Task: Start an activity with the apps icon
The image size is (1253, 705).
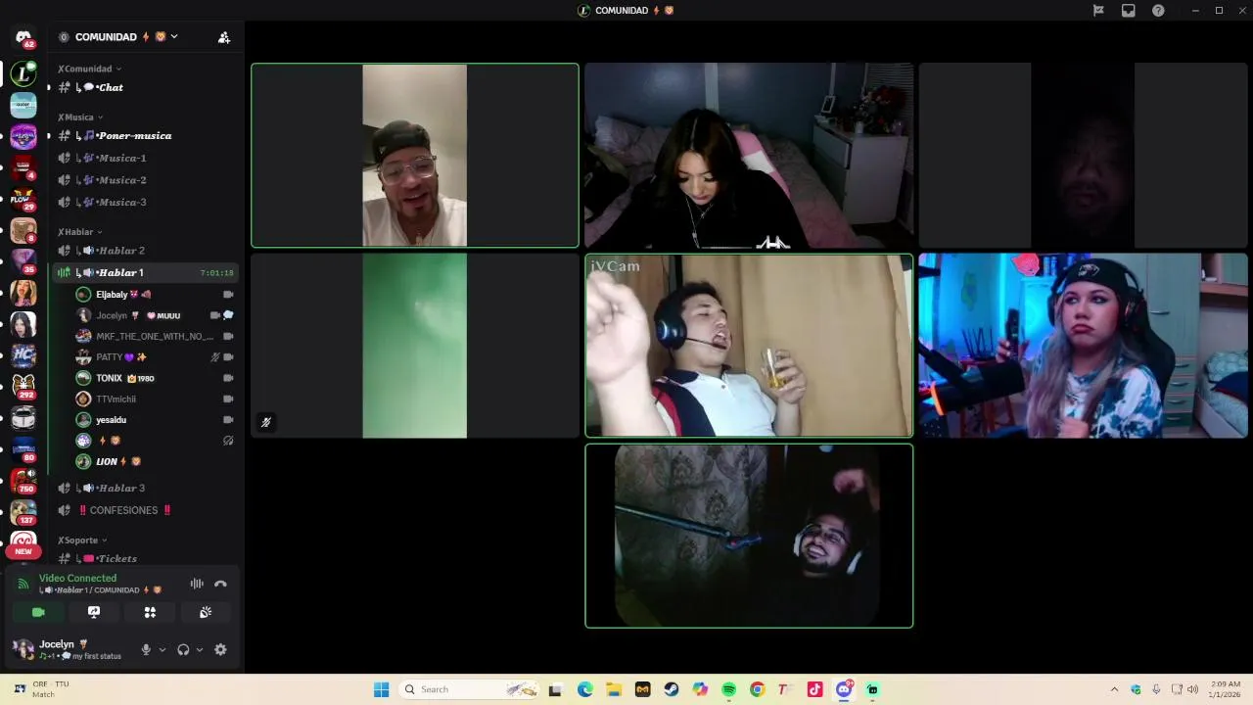Action: 150,612
